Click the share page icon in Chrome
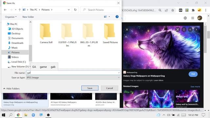Viewport: 210px width, 118px height. tap(166, 10)
